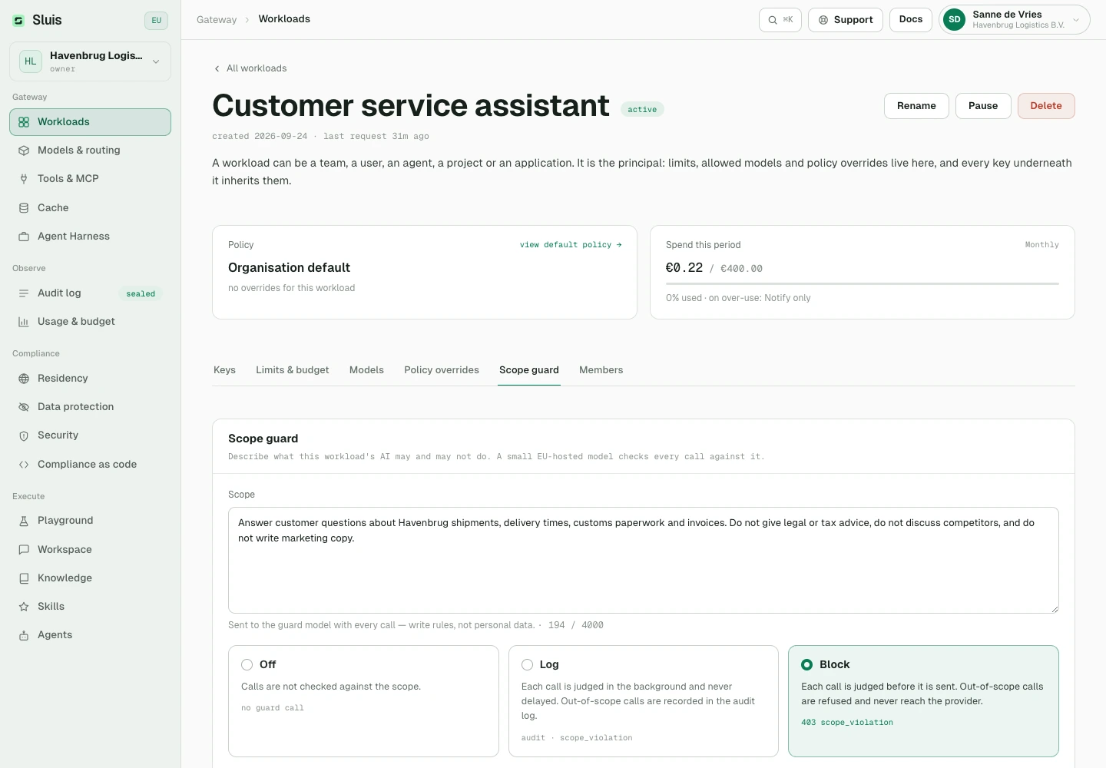
Task: Select the Off scope guard mode
Action: click(x=363, y=701)
